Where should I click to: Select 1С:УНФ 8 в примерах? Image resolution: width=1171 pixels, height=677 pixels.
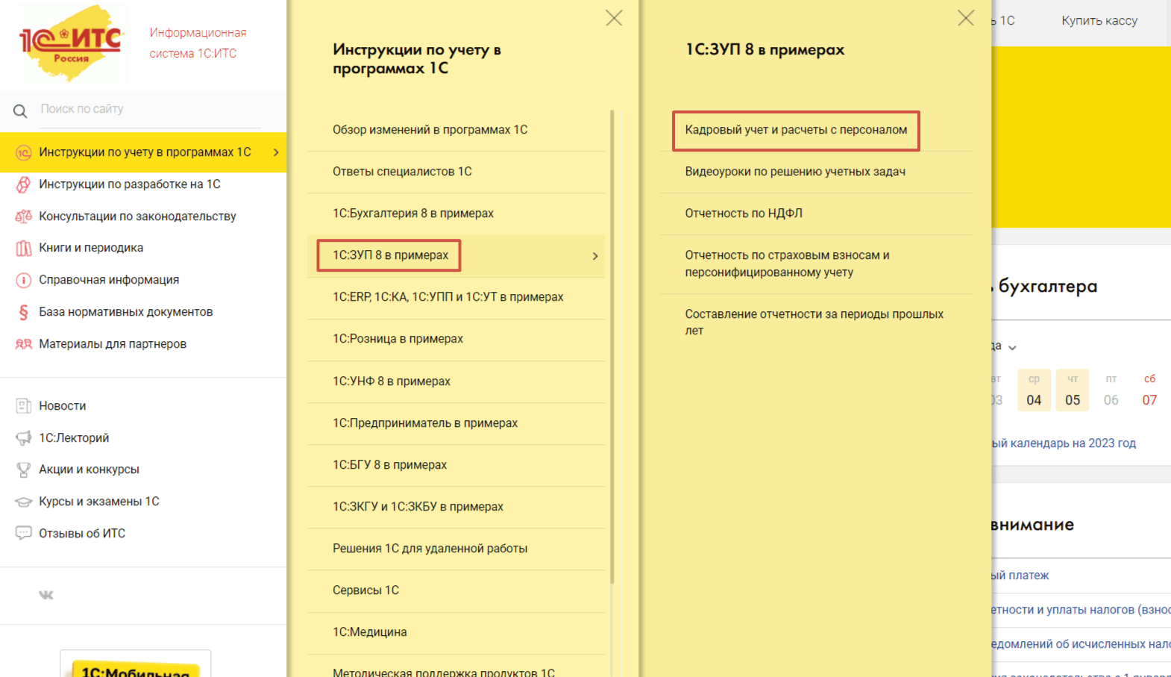click(456, 381)
